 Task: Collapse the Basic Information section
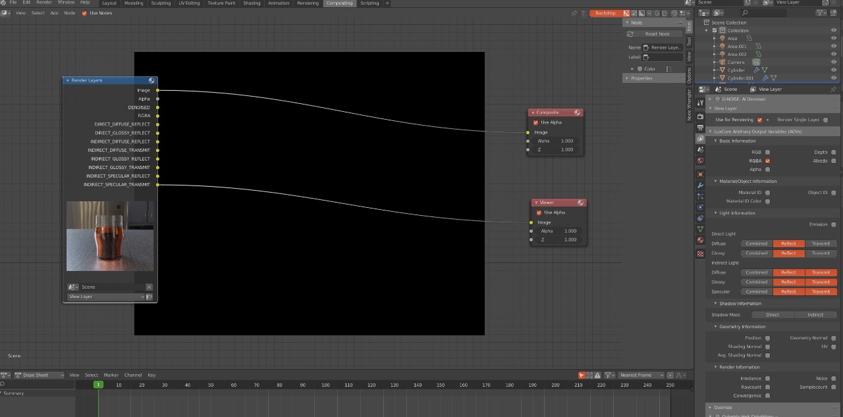716,141
